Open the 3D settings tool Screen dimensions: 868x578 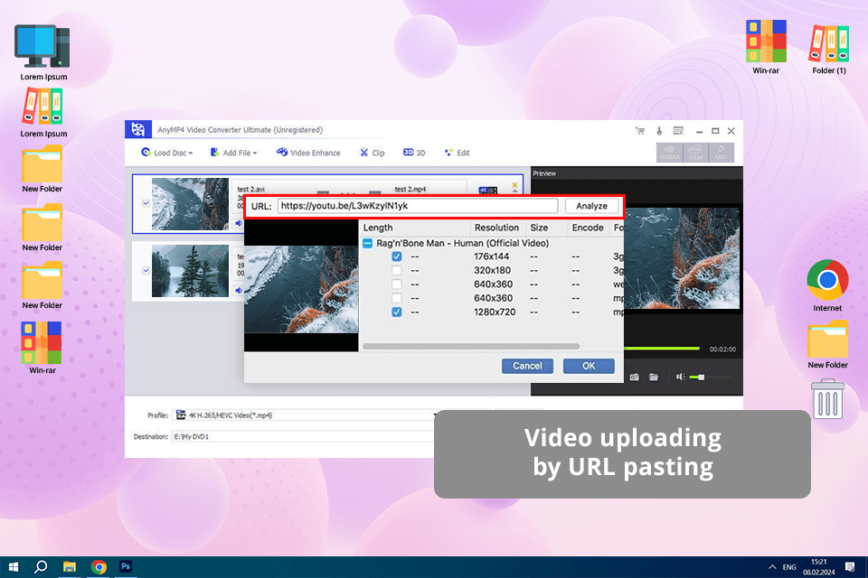pyautogui.click(x=414, y=153)
